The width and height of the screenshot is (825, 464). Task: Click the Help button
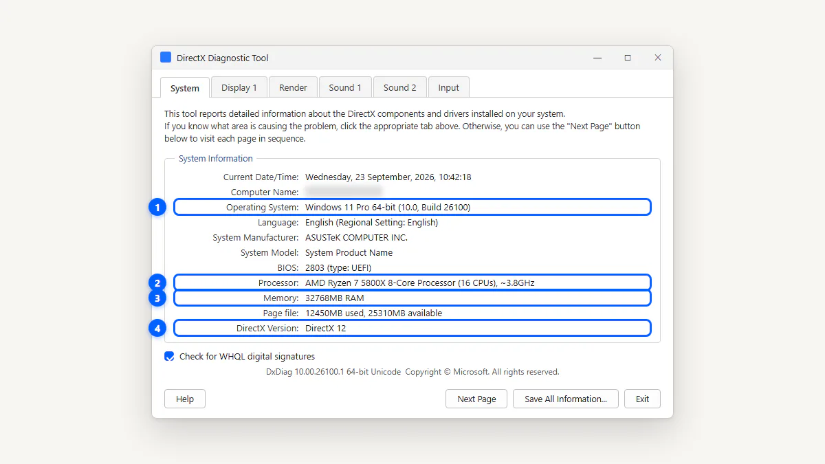[185, 399]
